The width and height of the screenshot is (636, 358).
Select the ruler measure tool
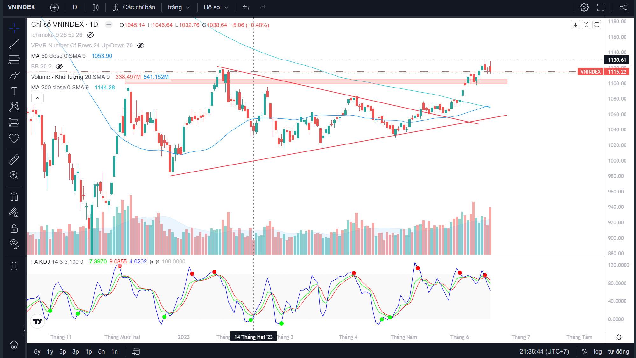click(x=14, y=159)
